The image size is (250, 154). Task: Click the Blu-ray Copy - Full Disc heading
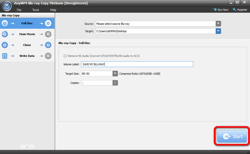click(x=74, y=43)
